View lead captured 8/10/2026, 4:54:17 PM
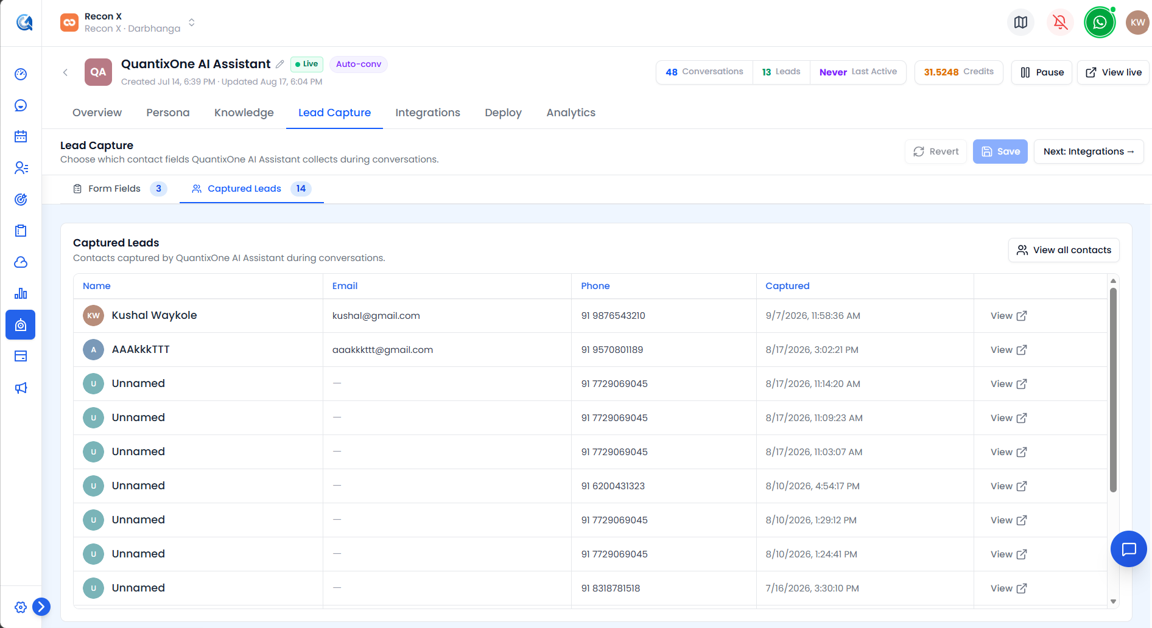The width and height of the screenshot is (1152, 628). 1009,486
